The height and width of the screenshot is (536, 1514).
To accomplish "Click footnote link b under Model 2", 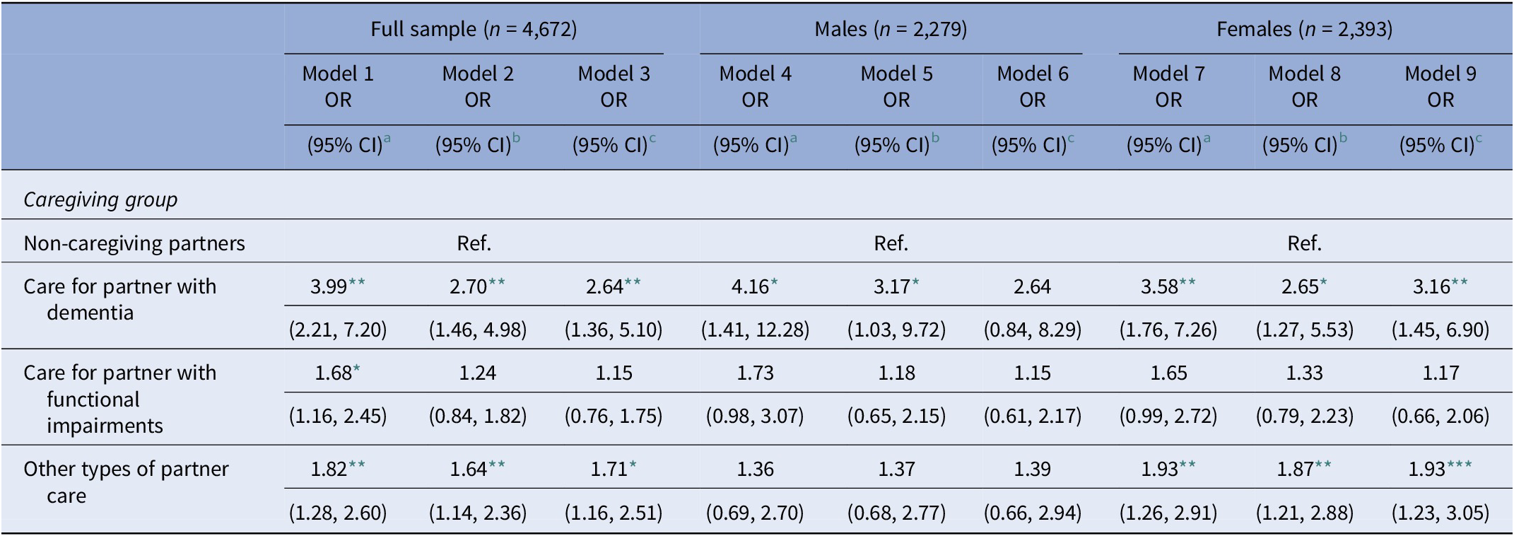I will [516, 139].
